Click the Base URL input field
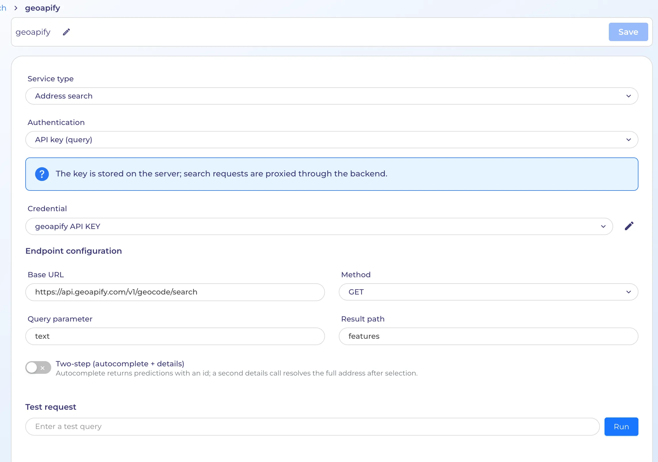 [x=175, y=292]
